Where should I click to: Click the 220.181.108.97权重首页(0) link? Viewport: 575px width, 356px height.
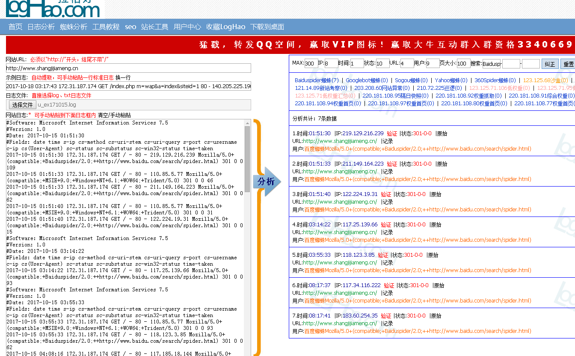pyautogui.click(x=401, y=103)
